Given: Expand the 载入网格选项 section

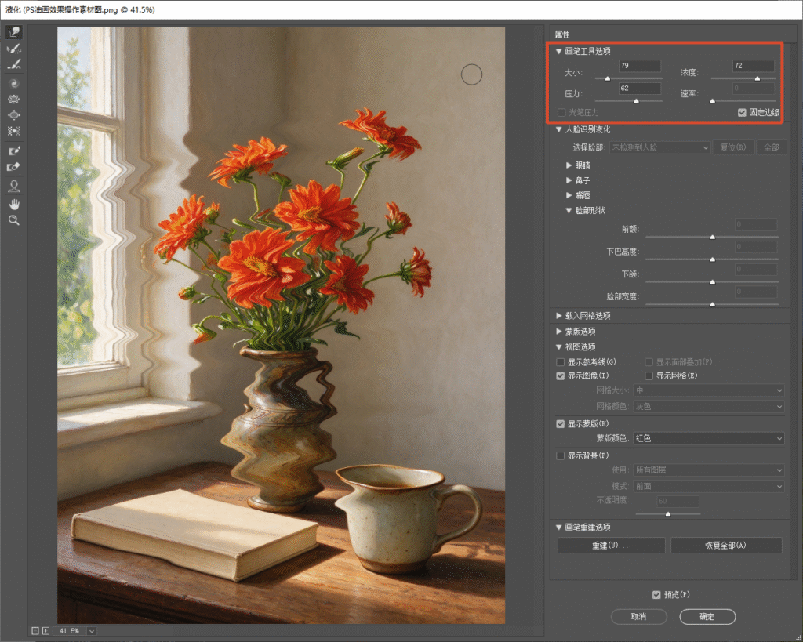Looking at the screenshot, I should click(558, 316).
